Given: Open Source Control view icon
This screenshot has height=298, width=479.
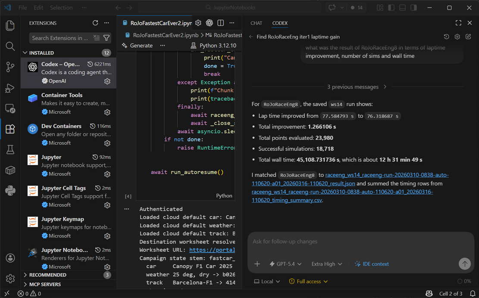Looking at the screenshot, I should coord(10,67).
